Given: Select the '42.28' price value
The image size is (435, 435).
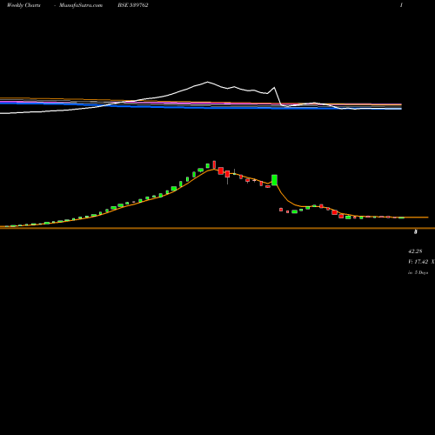Looking at the screenshot, I should tap(415, 251).
